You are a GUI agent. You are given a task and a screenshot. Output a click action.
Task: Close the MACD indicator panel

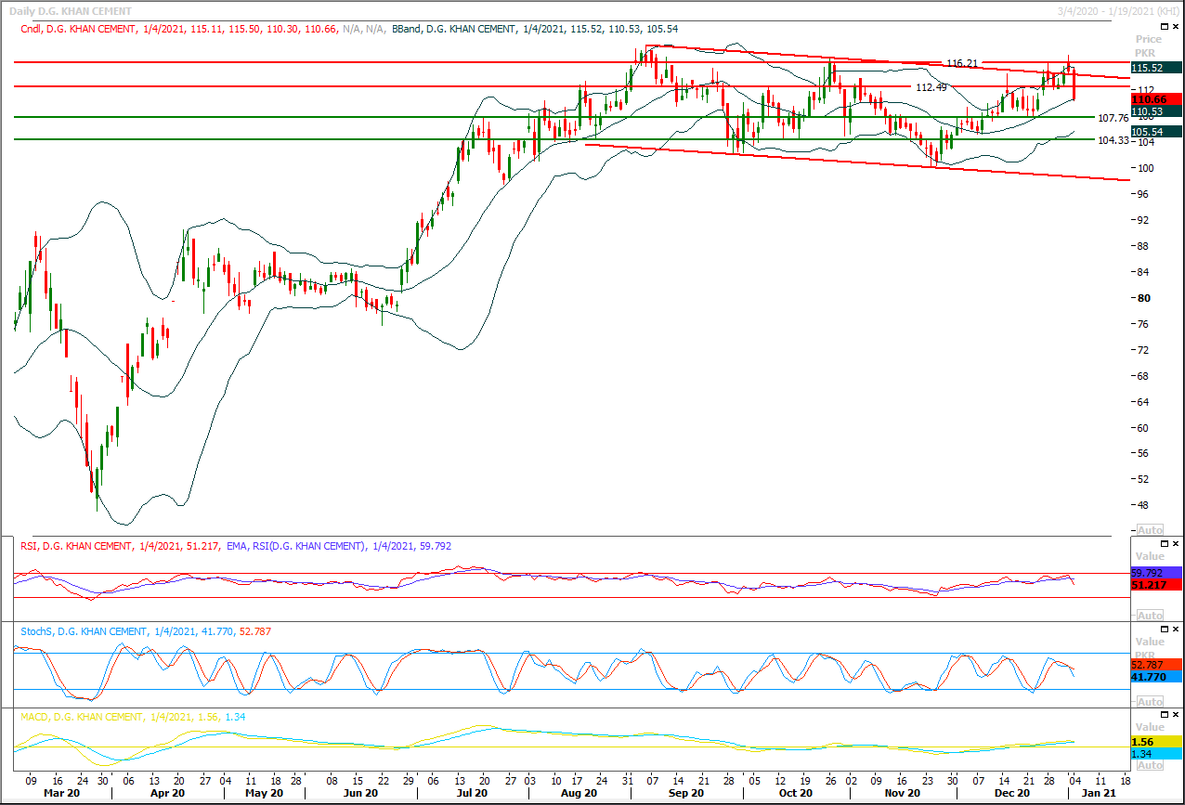coord(1175,716)
